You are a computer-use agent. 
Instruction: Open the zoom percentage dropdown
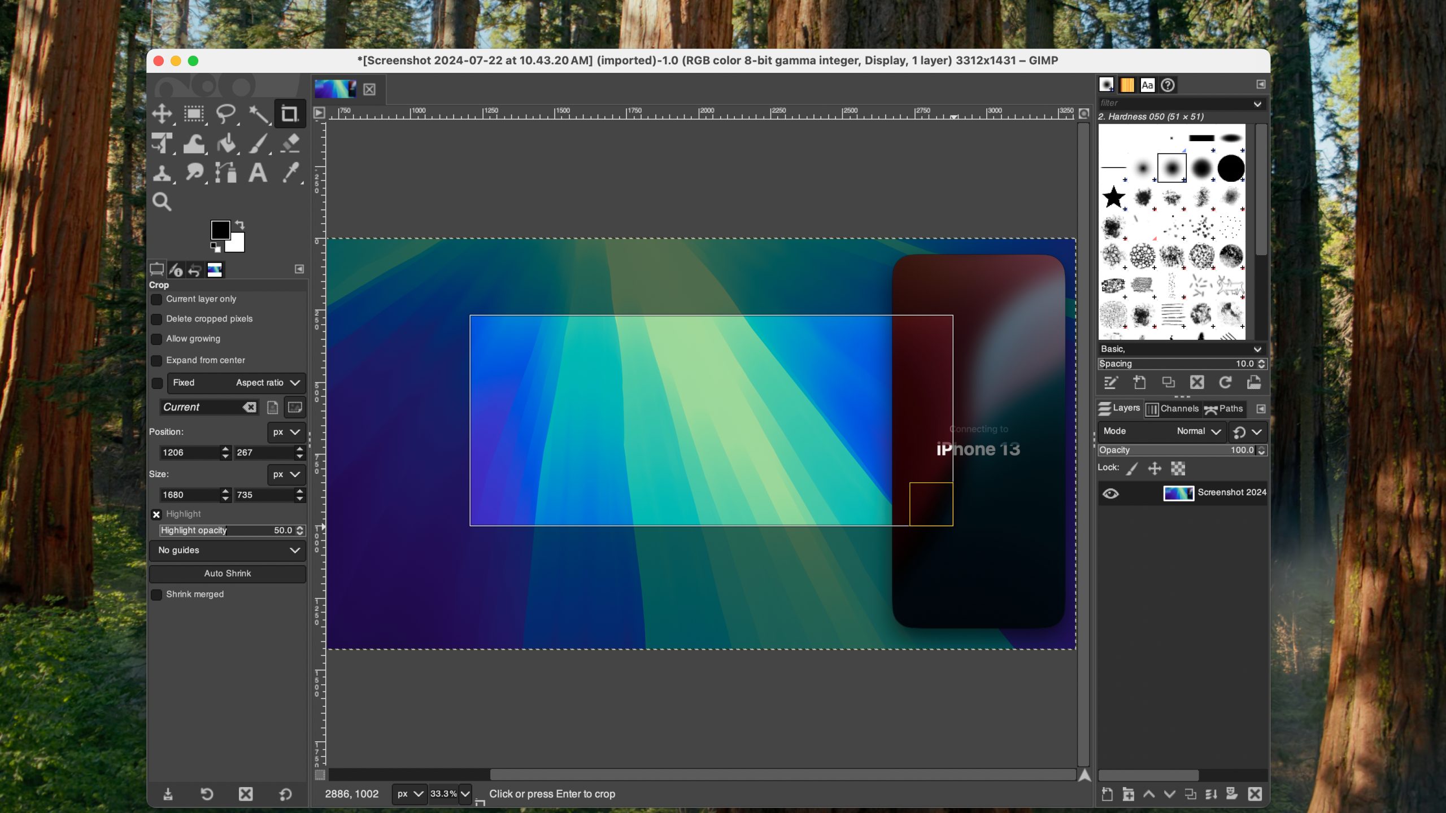point(465,794)
